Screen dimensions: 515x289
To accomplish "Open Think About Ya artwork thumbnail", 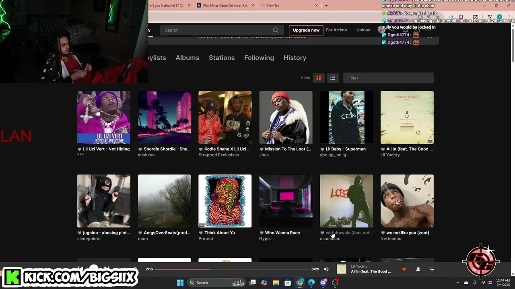I will pyautogui.click(x=225, y=201).
